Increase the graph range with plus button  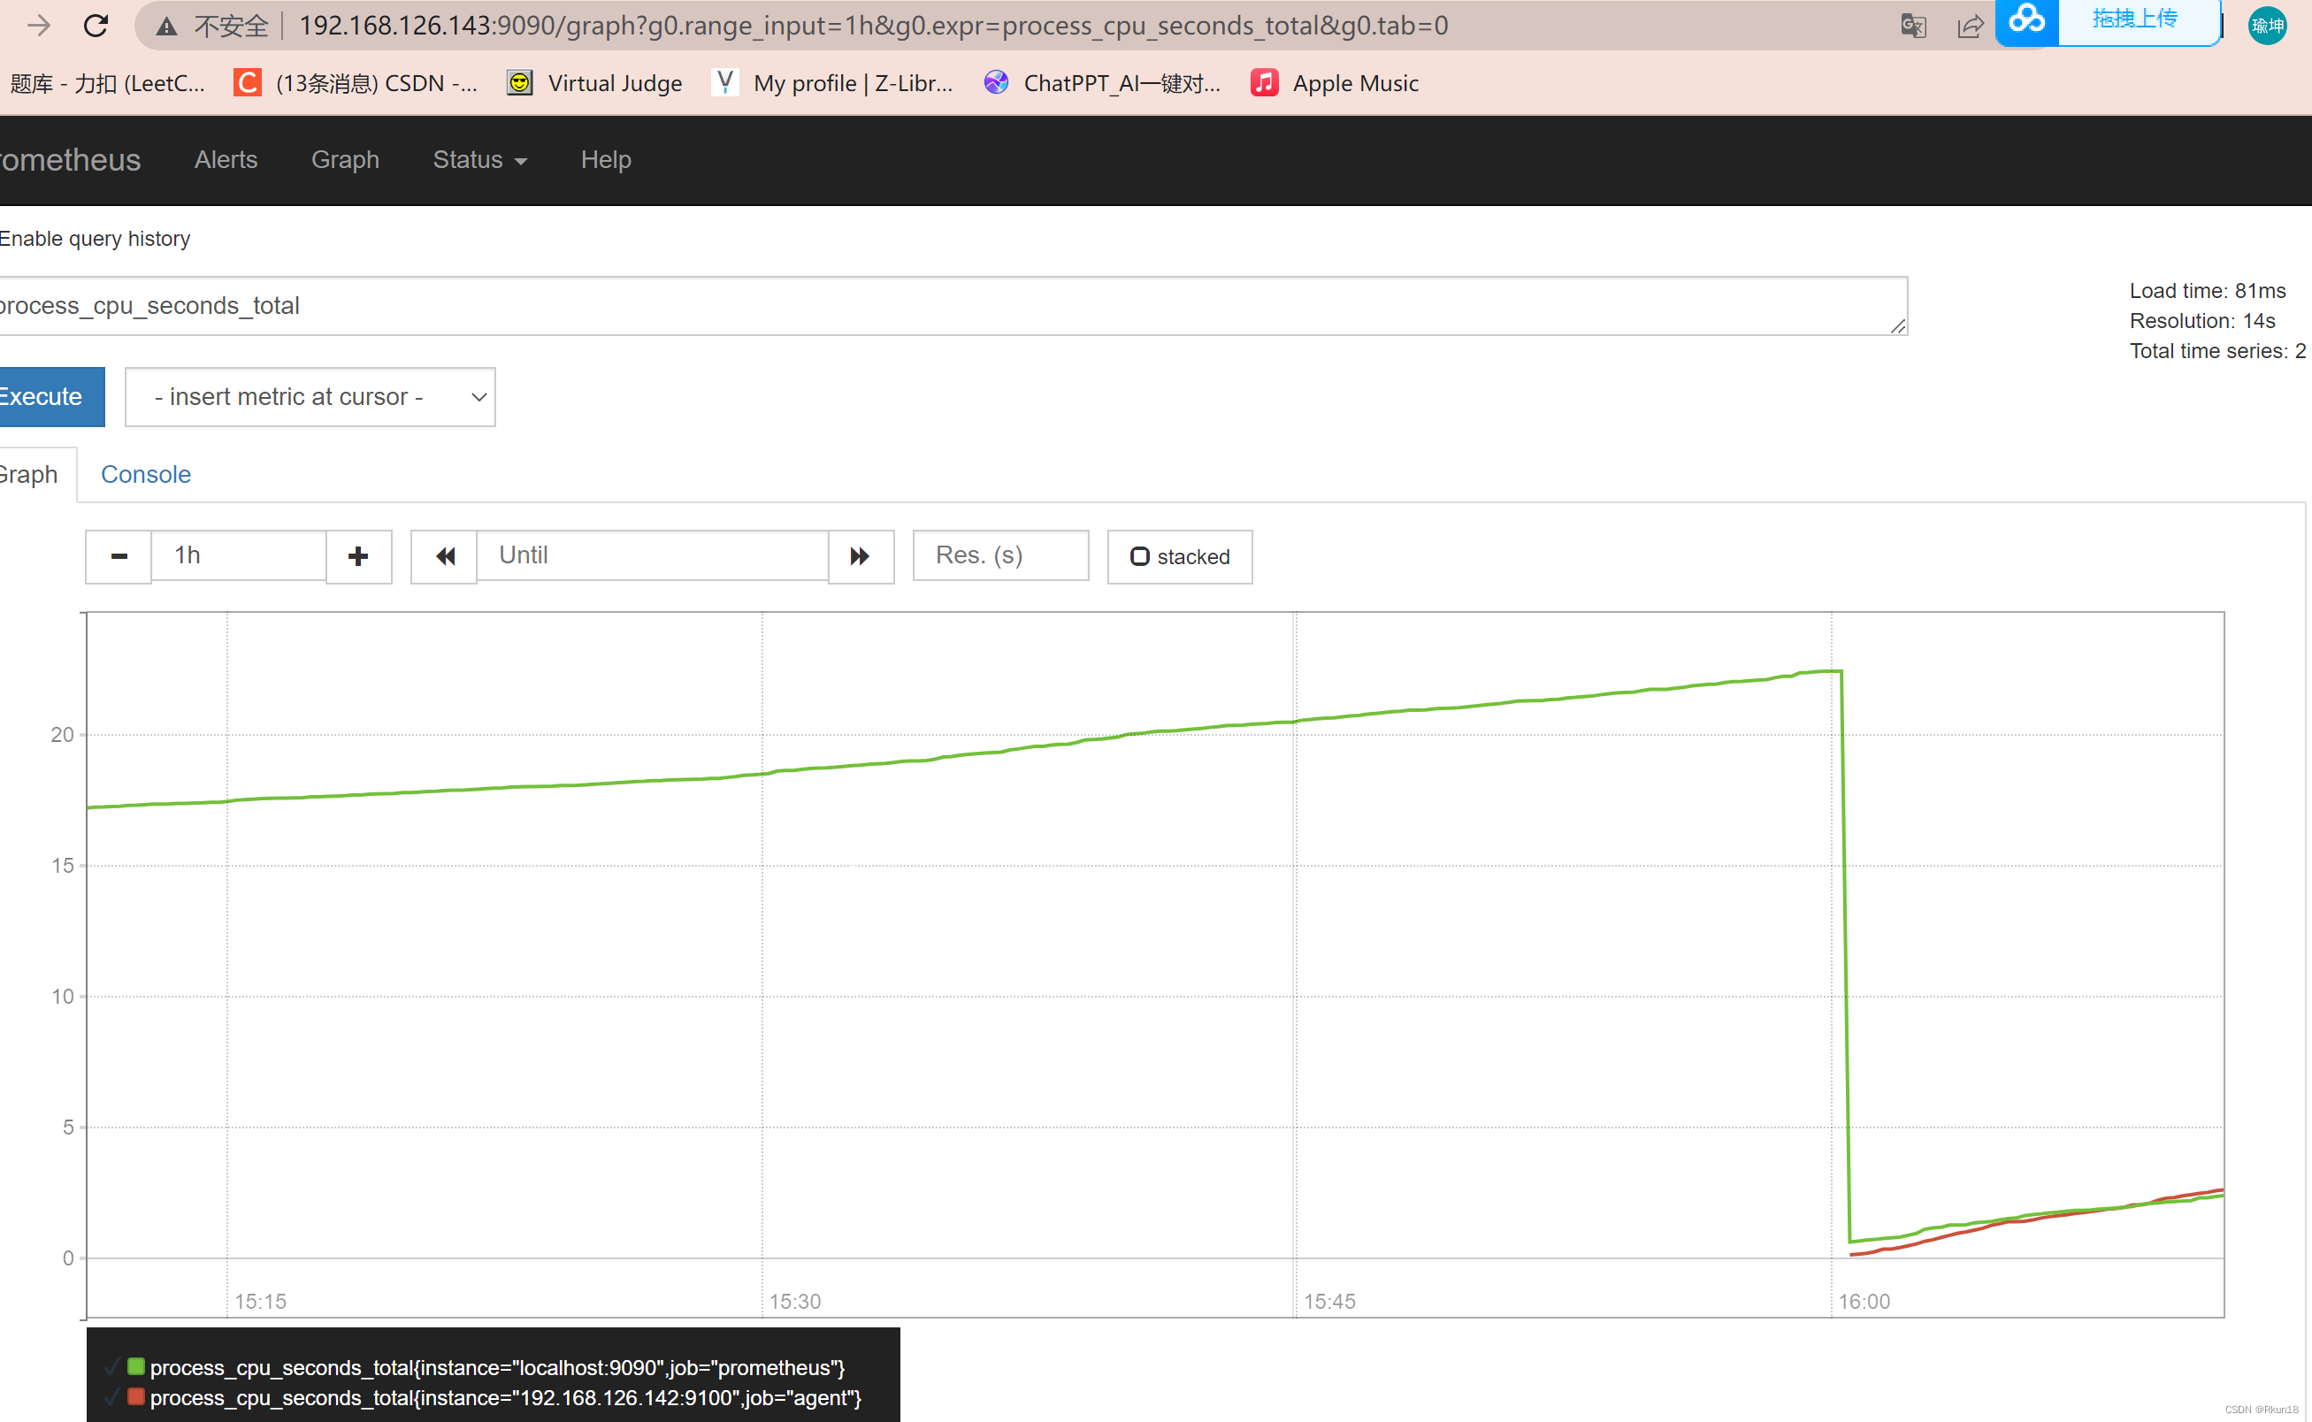coord(358,557)
